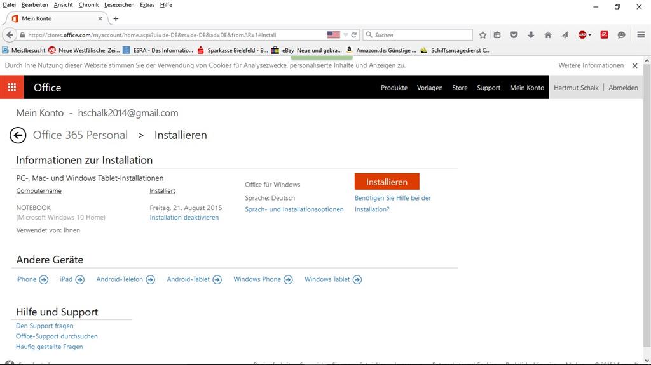Click the arrow icon next to Android-Tablet
Viewport: 651px width, 365px height.
[217, 280]
